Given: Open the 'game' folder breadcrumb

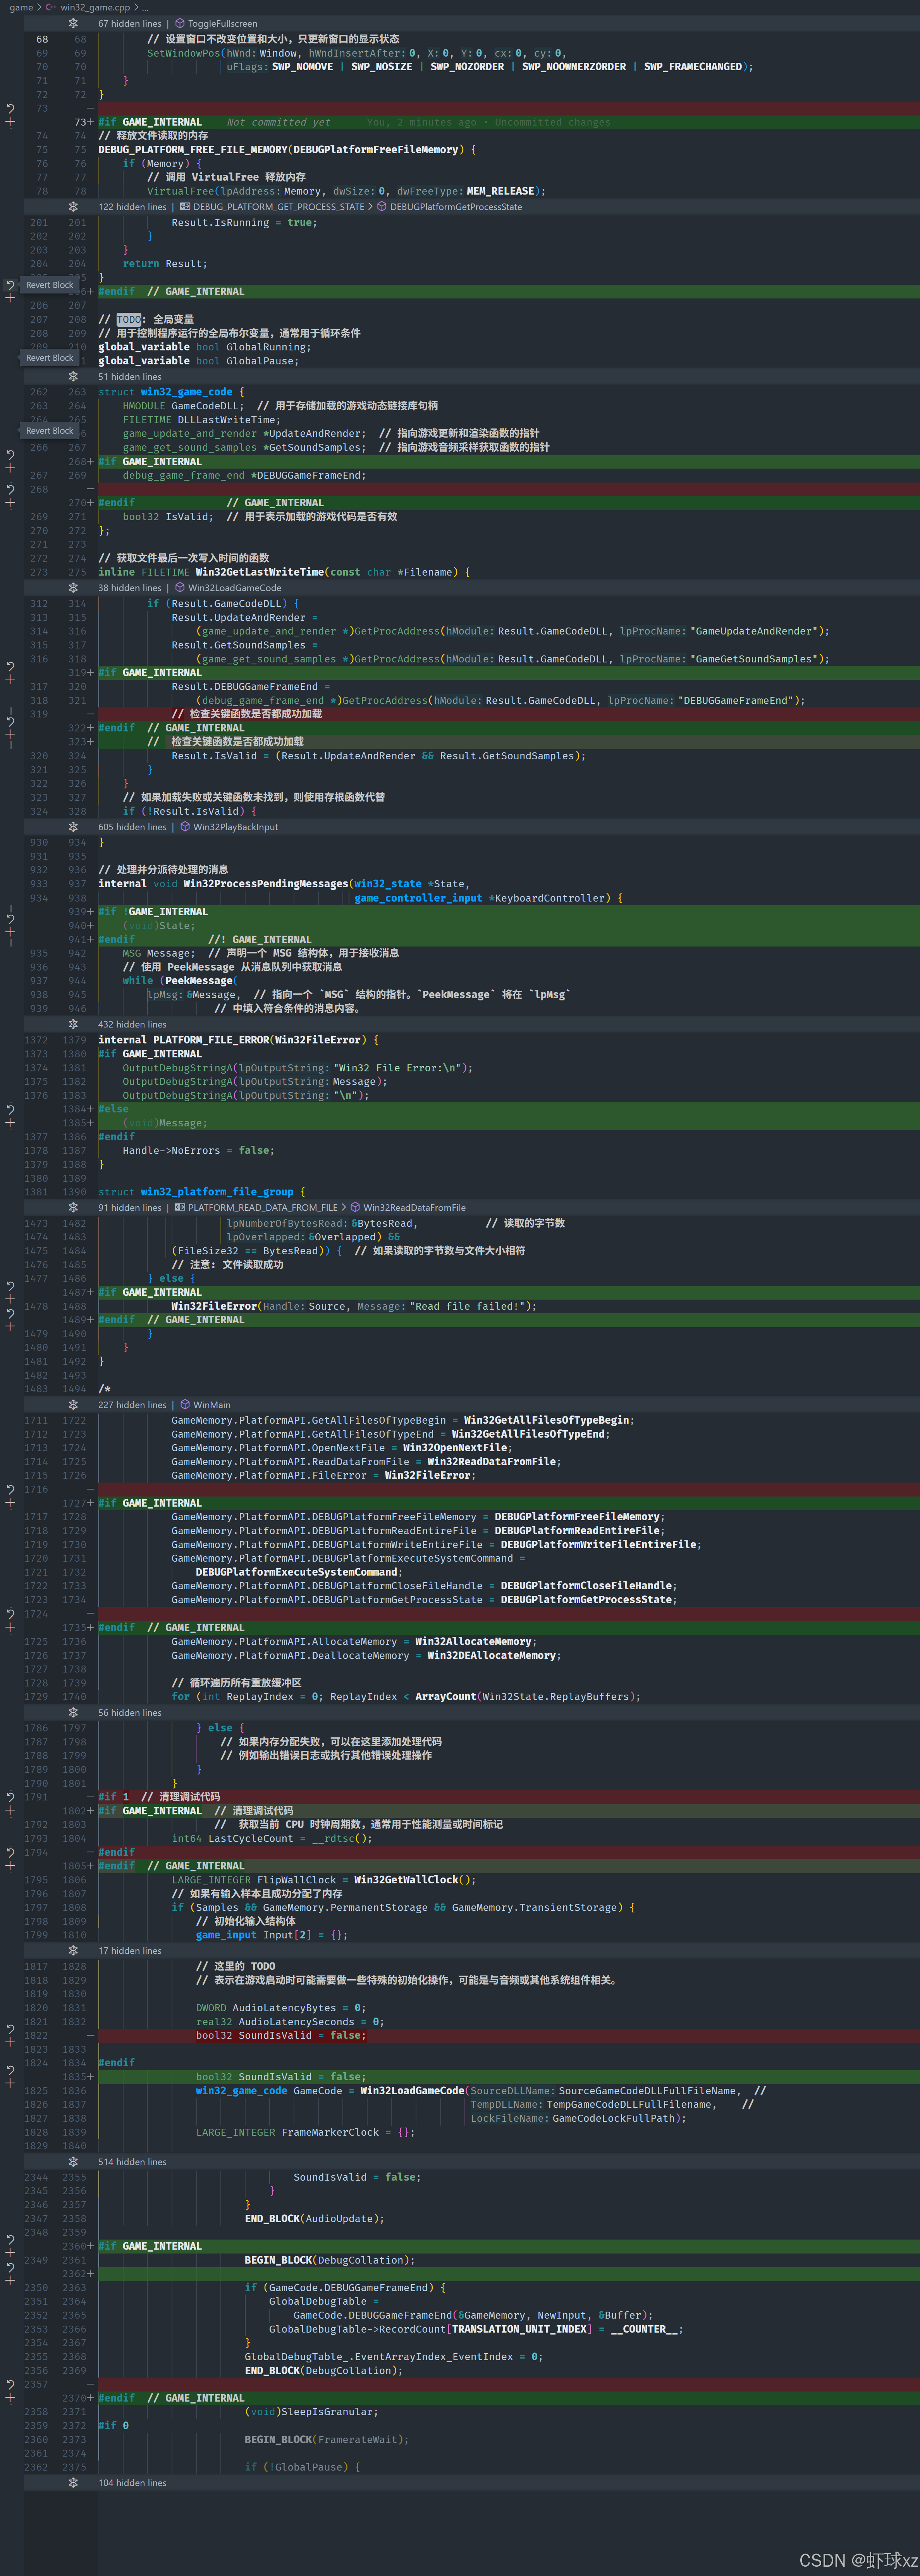Looking at the screenshot, I should (x=21, y=7).
